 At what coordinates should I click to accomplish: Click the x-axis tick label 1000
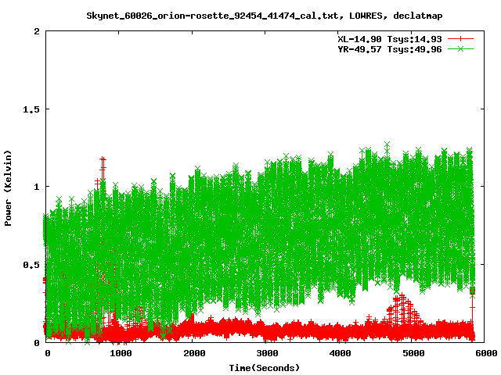pyautogui.click(x=121, y=353)
